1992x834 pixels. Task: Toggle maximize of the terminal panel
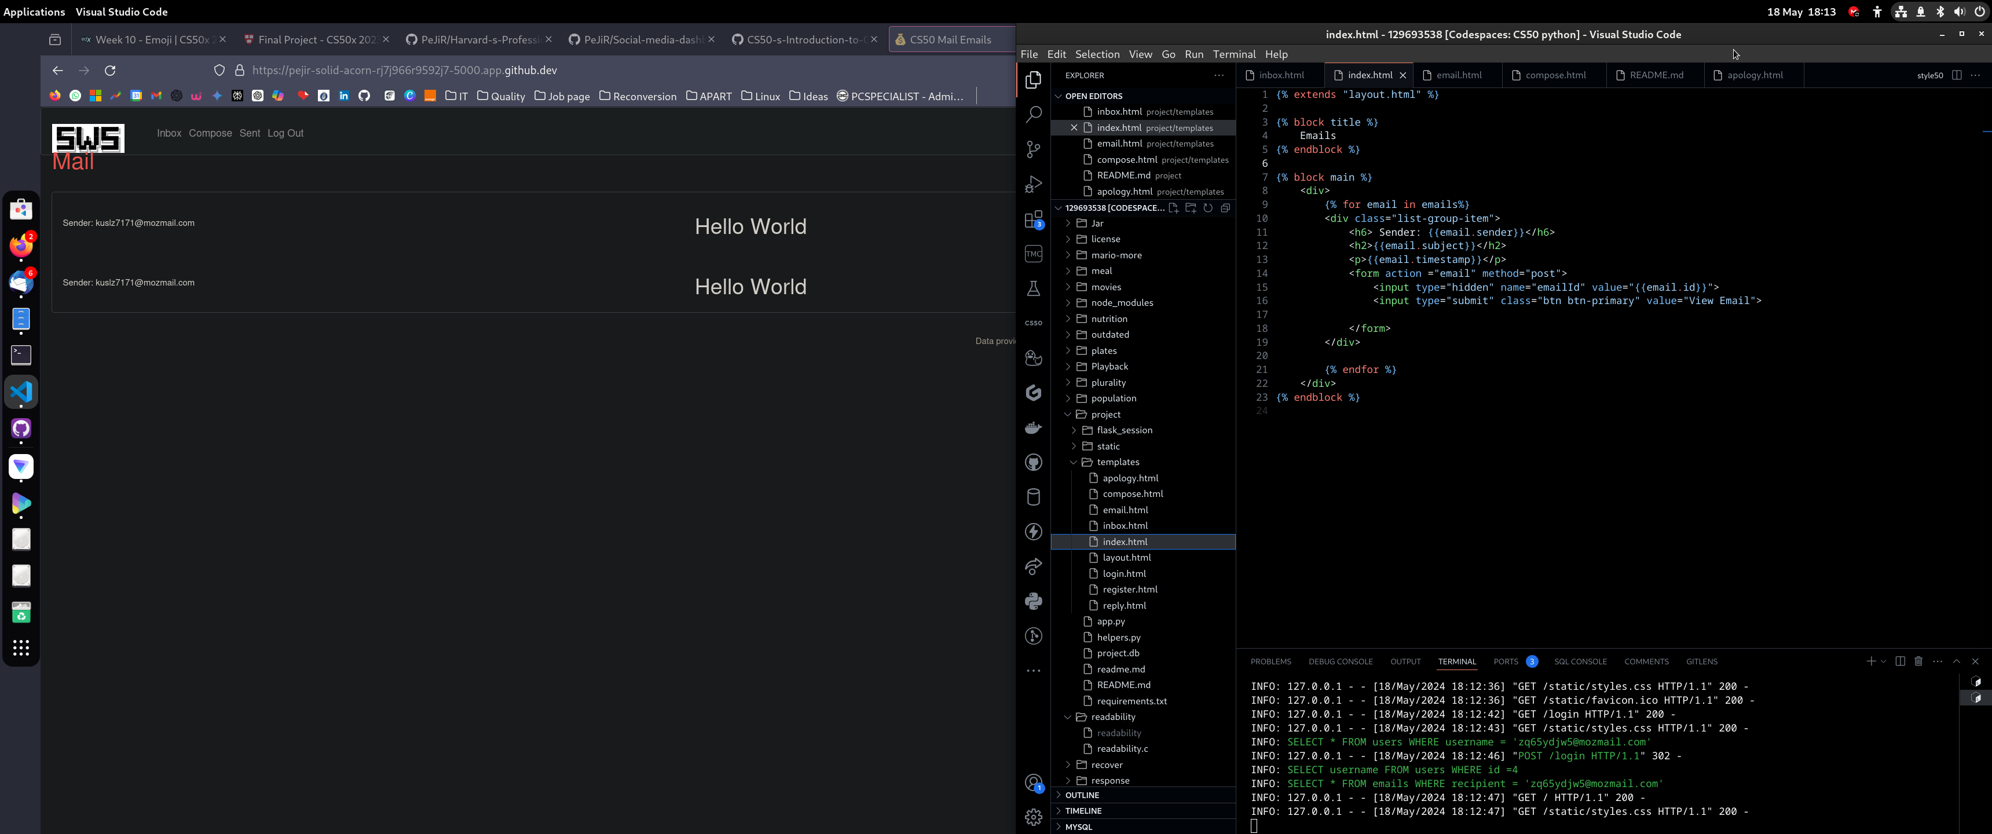point(1957,661)
